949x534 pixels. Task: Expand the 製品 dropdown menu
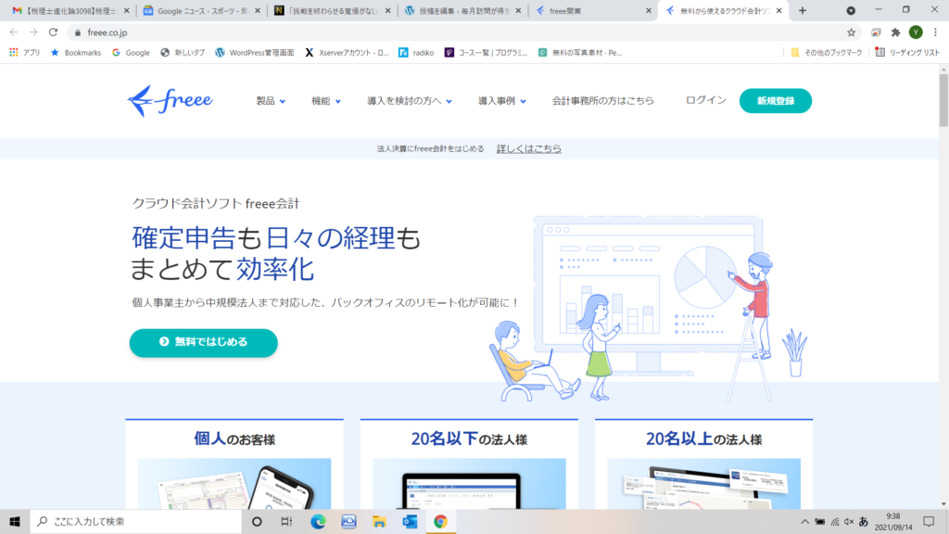coord(271,101)
